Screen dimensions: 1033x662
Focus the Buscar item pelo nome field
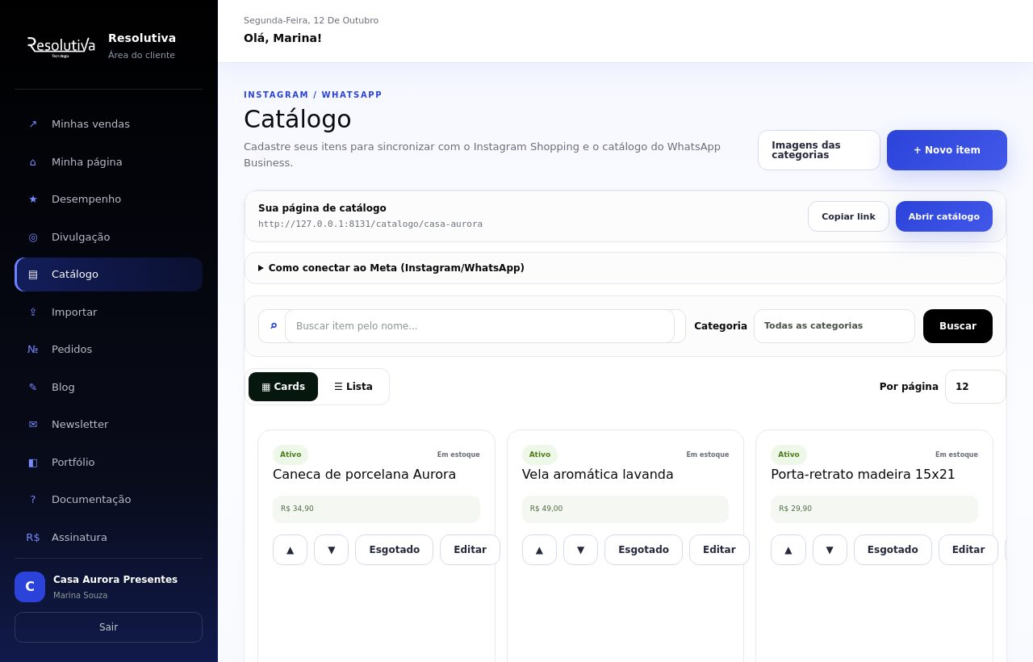tap(479, 326)
